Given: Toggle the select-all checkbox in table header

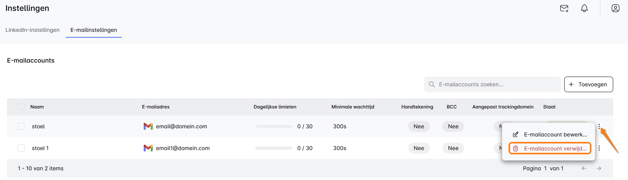Looking at the screenshot, I should click(x=21, y=107).
